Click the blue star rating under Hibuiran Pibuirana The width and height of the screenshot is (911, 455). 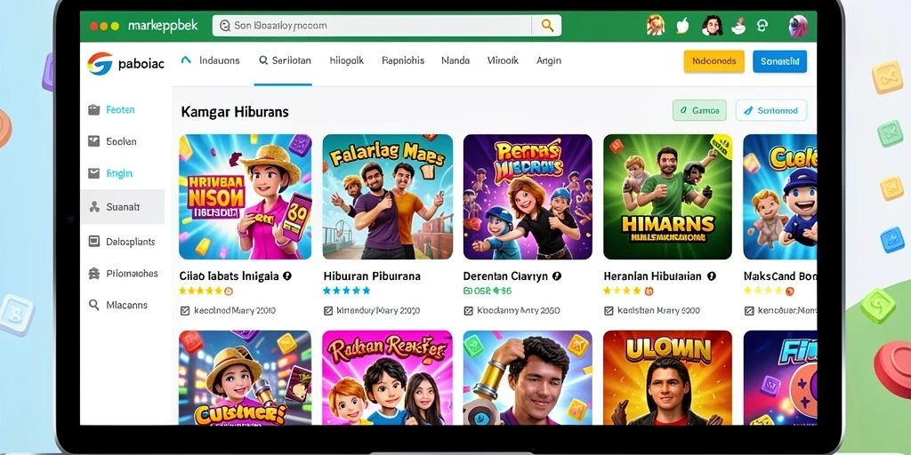pos(346,291)
